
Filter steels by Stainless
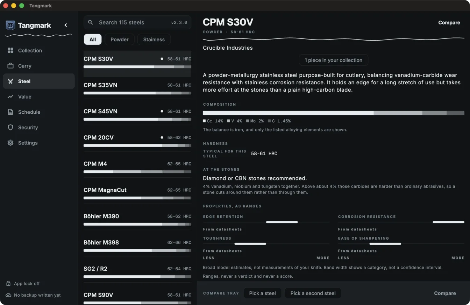pos(154,40)
